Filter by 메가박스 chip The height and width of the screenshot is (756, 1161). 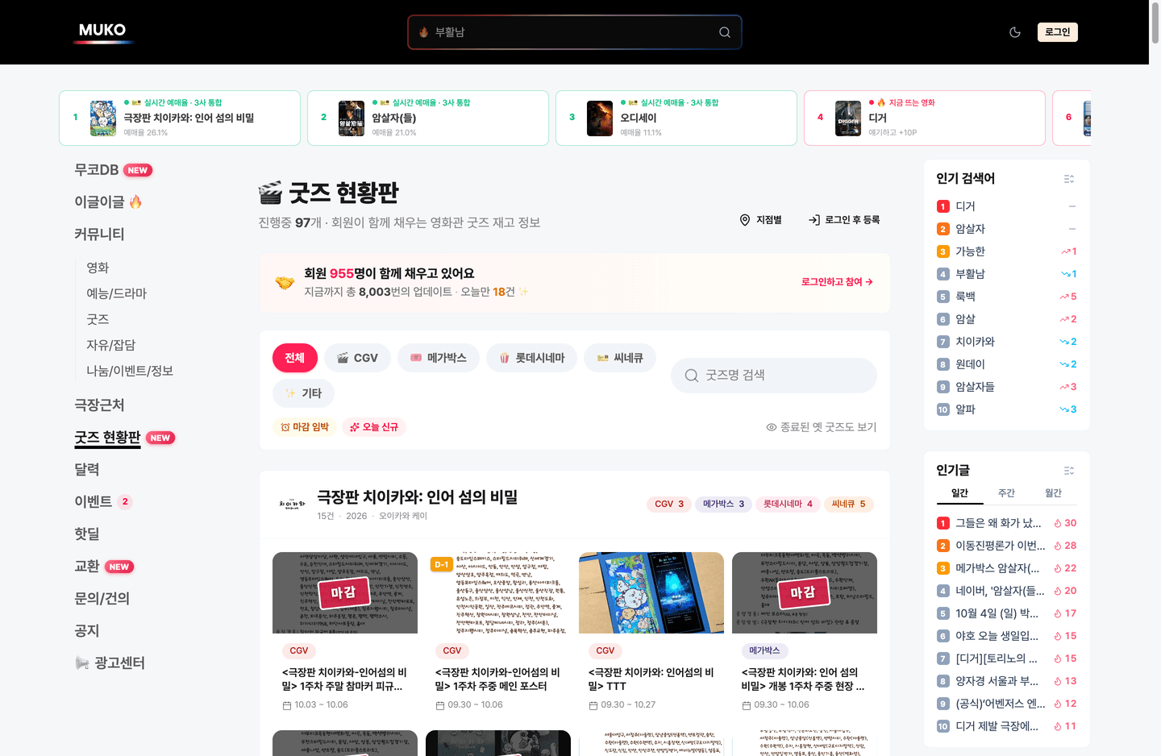(439, 358)
